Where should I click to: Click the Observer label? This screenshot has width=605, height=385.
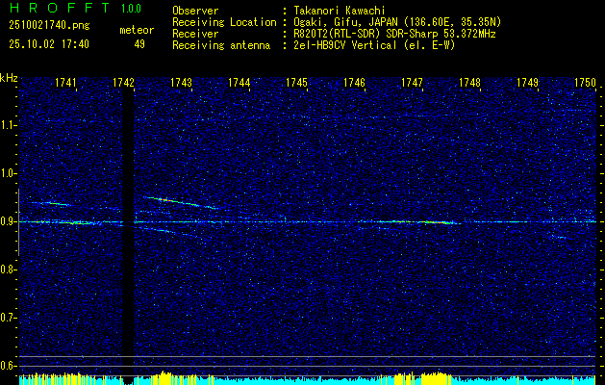click(195, 11)
